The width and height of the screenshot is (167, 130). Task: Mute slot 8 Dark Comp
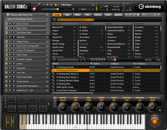pyautogui.click(x=10, y=55)
